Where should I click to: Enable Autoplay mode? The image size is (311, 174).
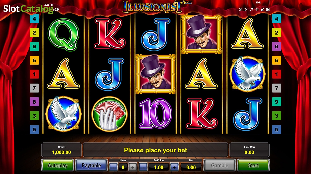(58, 165)
